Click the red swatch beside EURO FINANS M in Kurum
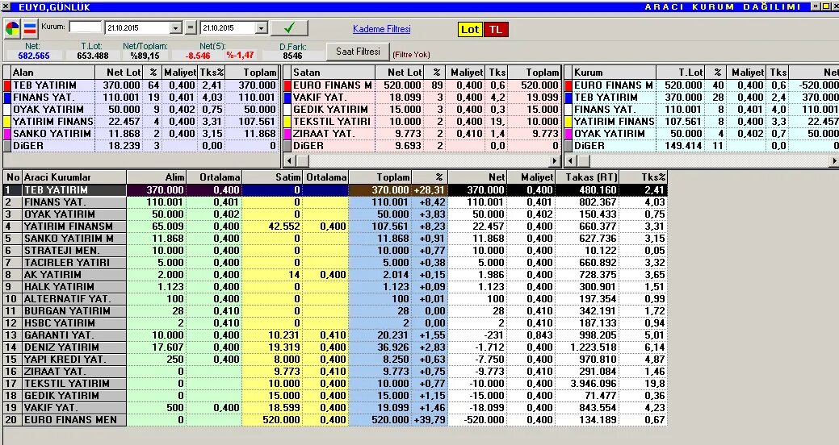The width and height of the screenshot is (839, 445). (x=568, y=85)
